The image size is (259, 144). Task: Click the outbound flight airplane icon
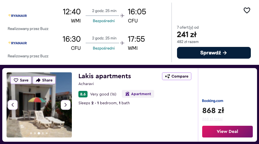(122, 15)
